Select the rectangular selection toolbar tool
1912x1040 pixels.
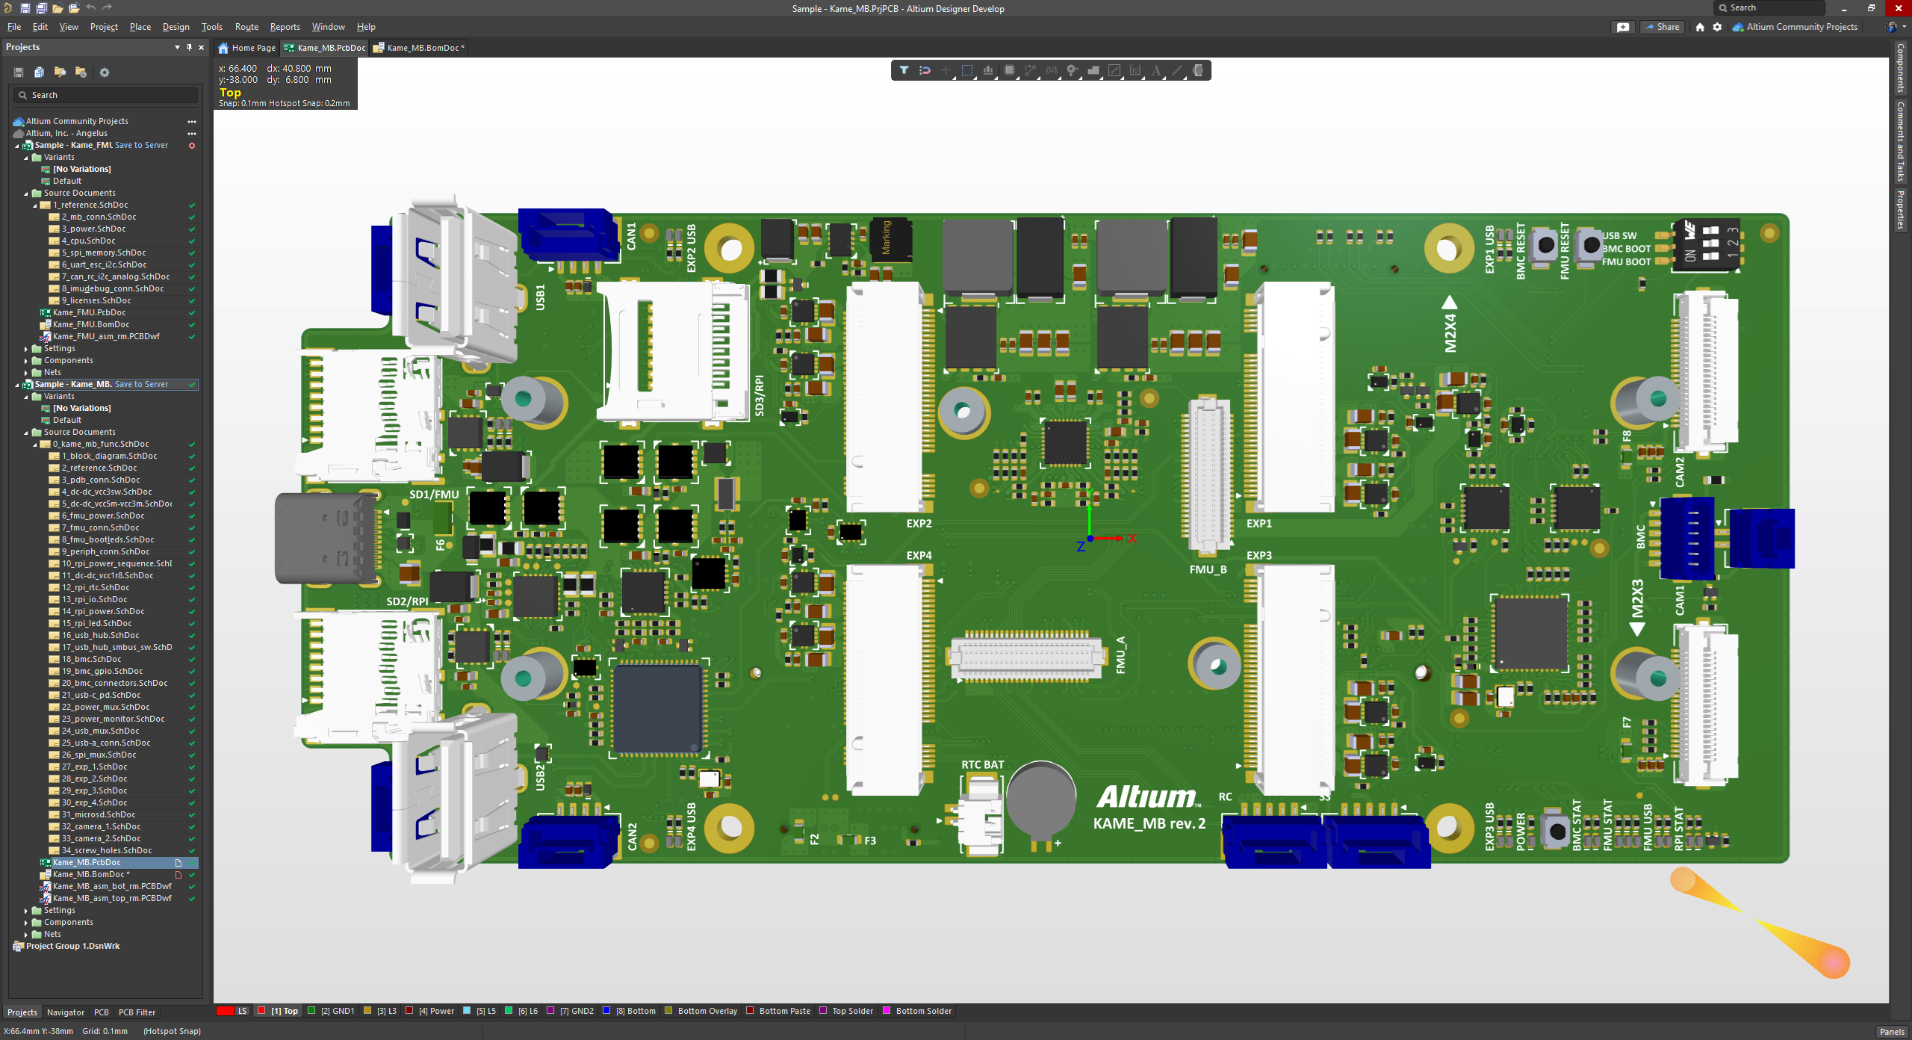click(967, 70)
